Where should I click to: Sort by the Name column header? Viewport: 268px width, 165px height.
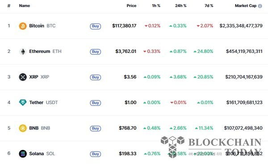click(25, 6)
